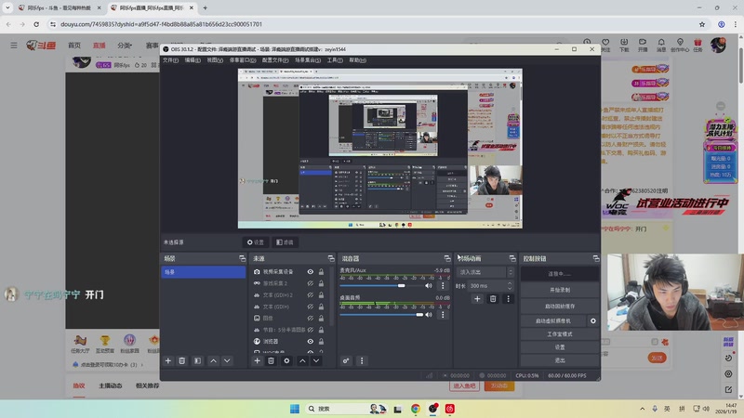Adjust the mic/Aux volume slider
The width and height of the screenshot is (744, 418).
click(402, 286)
